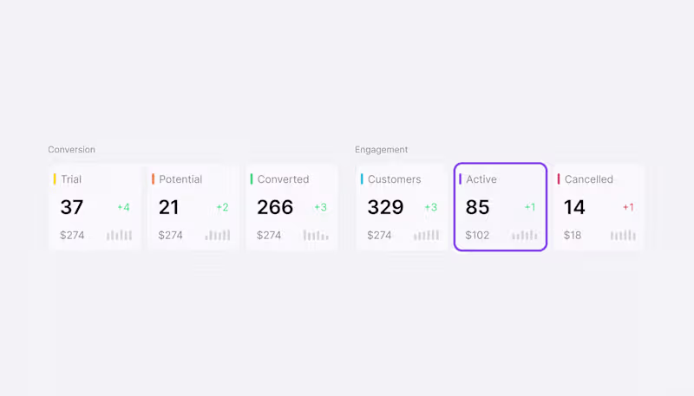Click the mini bar chart in Cancelled card
694x396 pixels.
point(623,235)
